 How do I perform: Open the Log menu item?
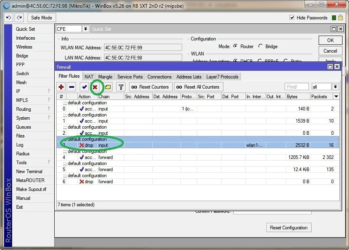19,145
